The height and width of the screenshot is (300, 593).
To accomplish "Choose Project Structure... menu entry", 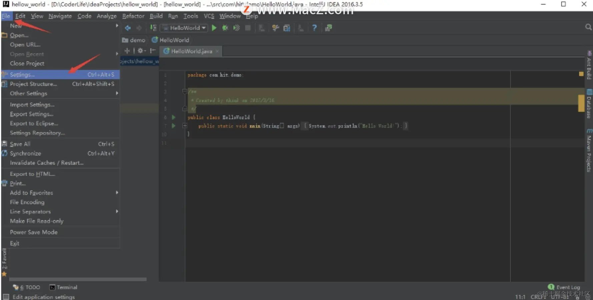I will [x=60, y=84].
